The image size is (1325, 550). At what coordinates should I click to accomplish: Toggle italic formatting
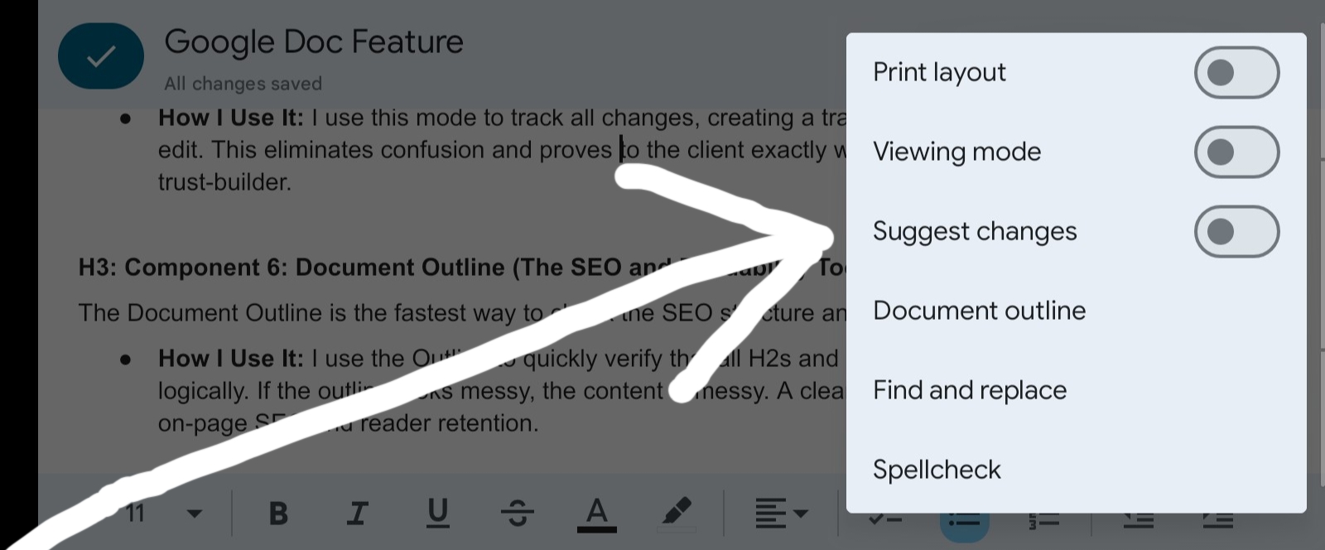pyautogui.click(x=357, y=514)
